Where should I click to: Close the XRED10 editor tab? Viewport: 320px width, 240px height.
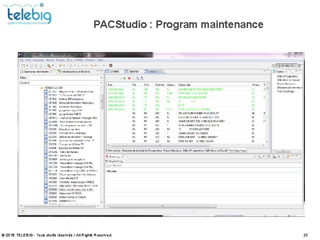[160, 72]
